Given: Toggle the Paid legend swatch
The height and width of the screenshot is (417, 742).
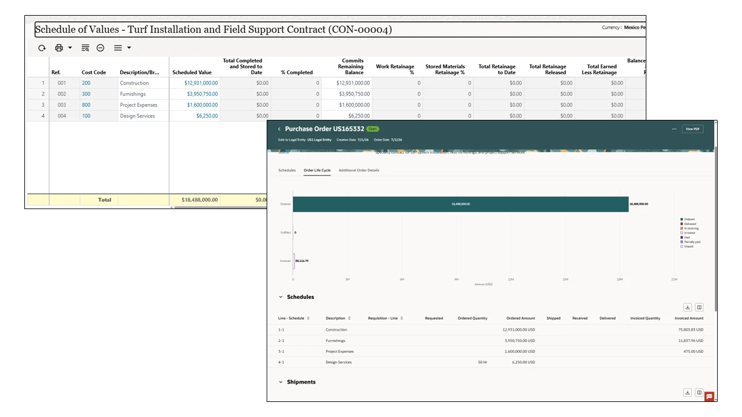Looking at the screenshot, I should click(x=682, y=237).
